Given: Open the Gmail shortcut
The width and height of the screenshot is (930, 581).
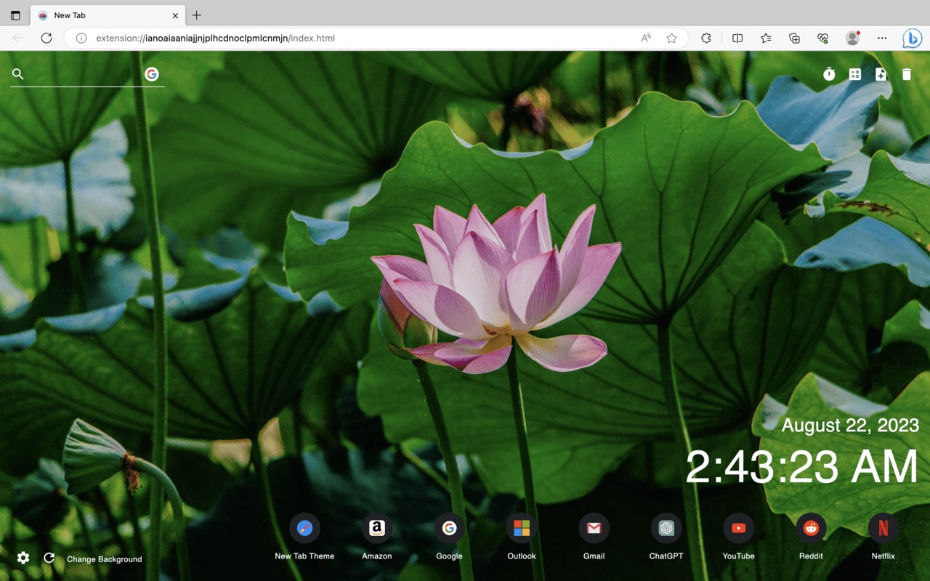Looking at the screenshot, I should (x=594, y=538).
